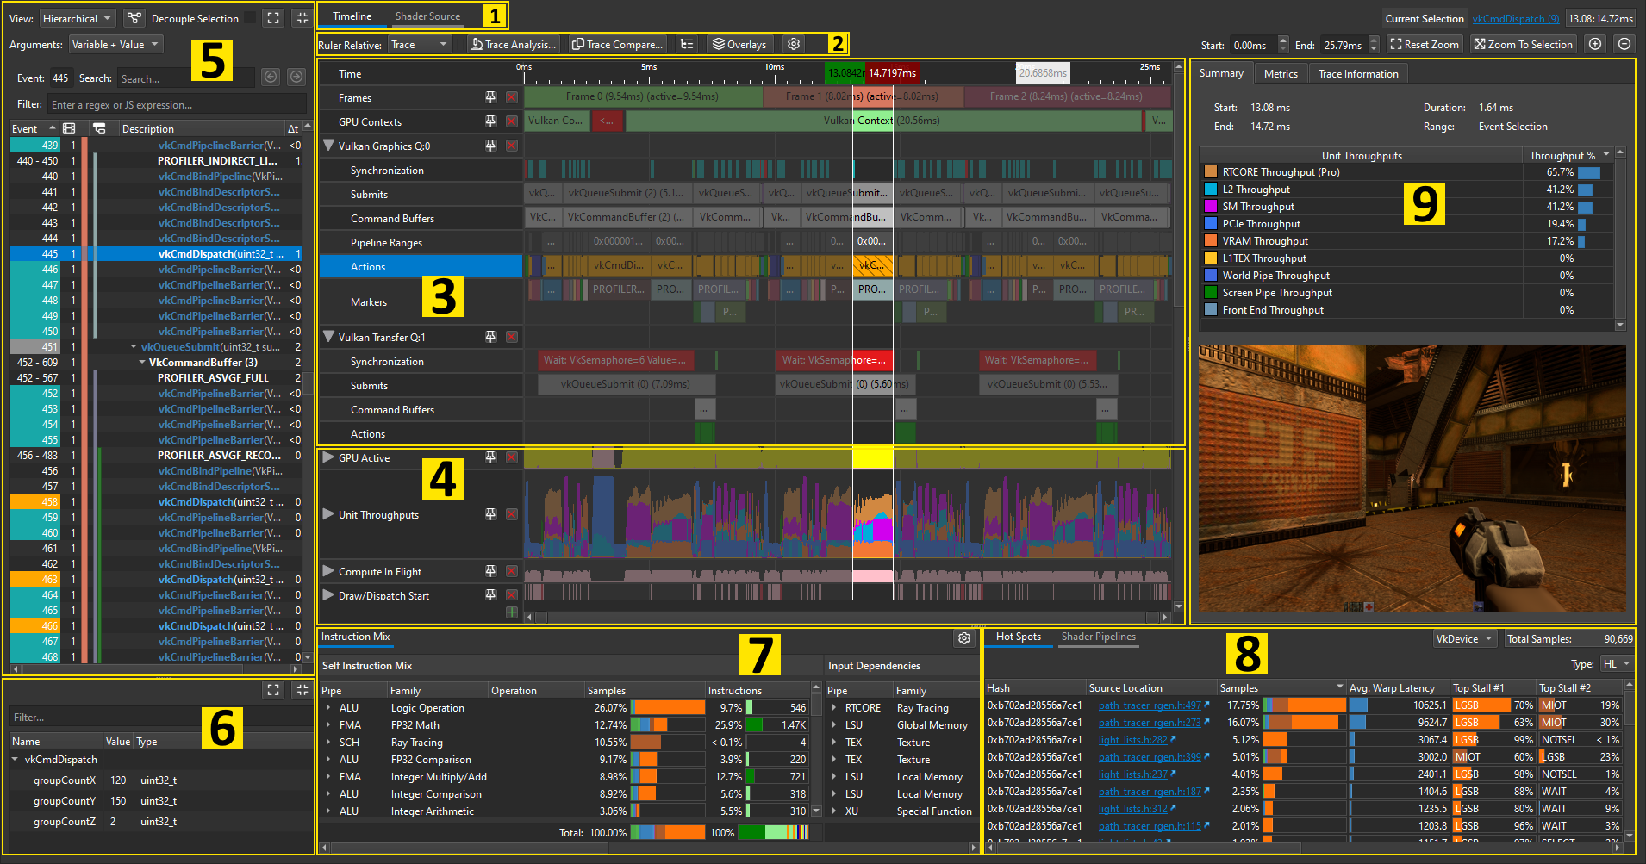Remove the GPU Contexts row
This screenshot has height=864, width=1646.
(x=512, y=121)
